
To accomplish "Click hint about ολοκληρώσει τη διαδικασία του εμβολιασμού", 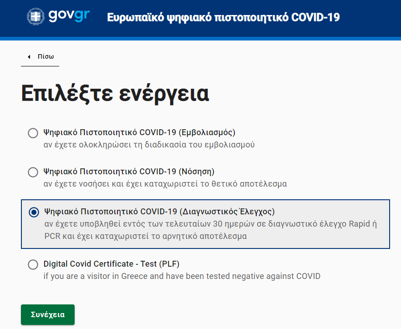I will click(x=149, y=145).
